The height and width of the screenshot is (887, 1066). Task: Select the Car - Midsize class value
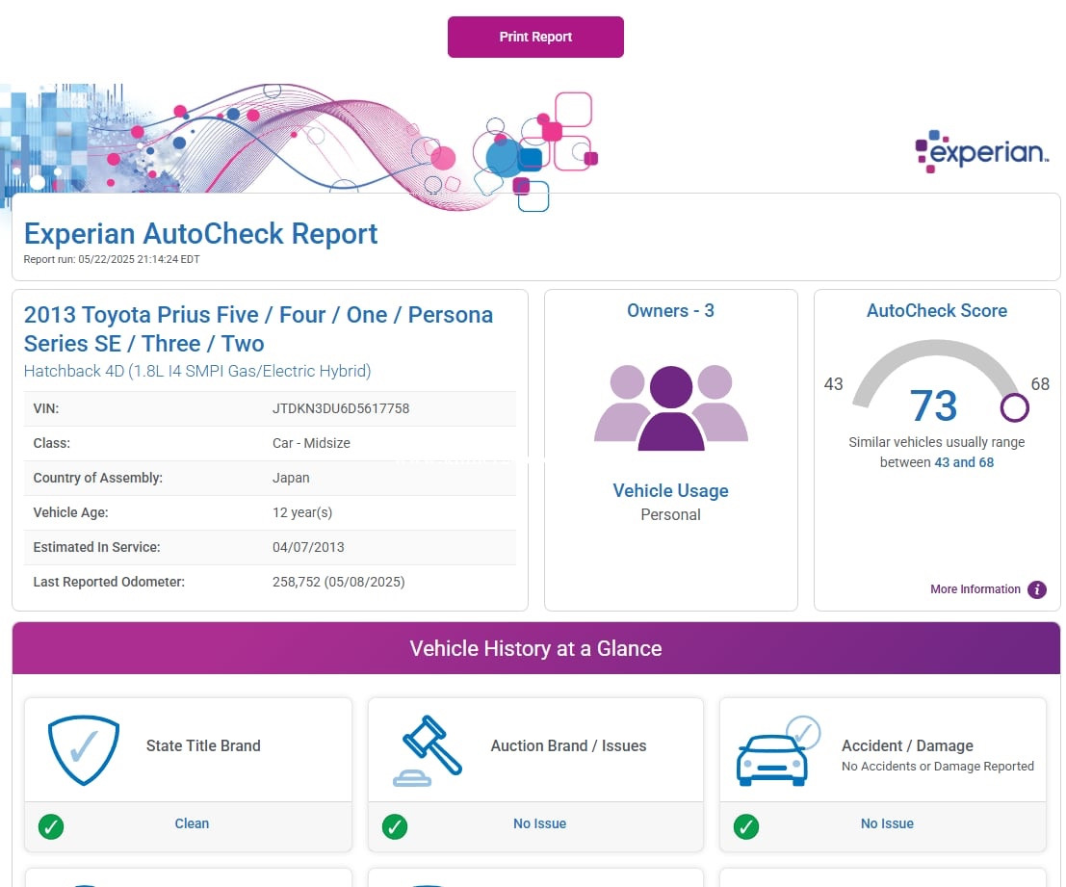pyautogui.click(x=311, y=443)
